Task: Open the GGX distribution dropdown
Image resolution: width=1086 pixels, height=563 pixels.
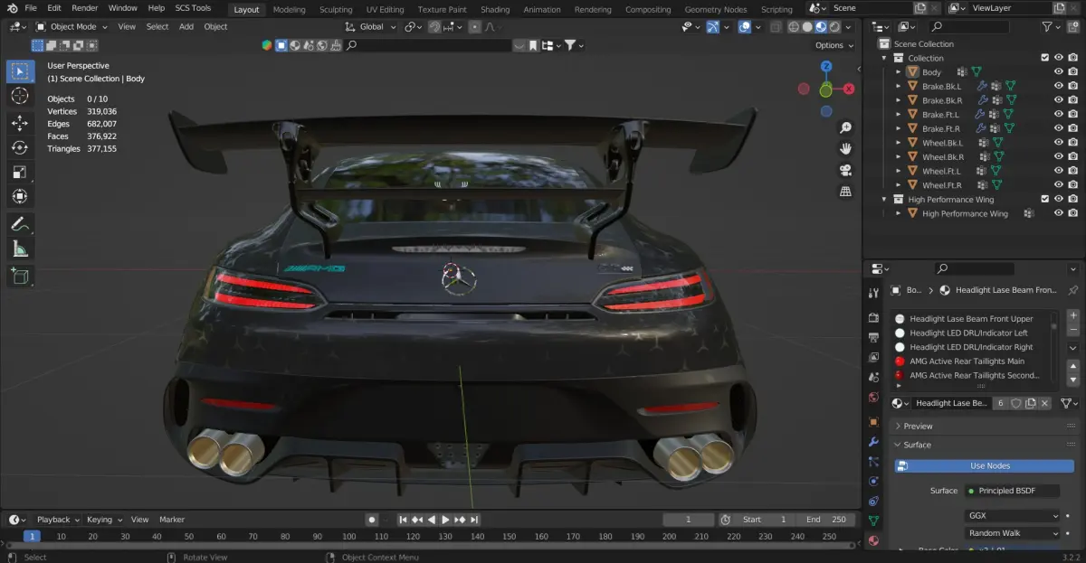Action: click(1013, 515)
